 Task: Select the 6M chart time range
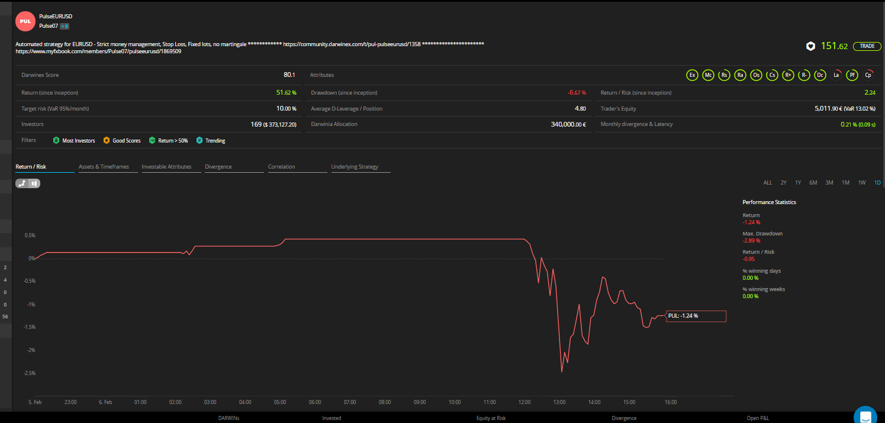(813, 183)
